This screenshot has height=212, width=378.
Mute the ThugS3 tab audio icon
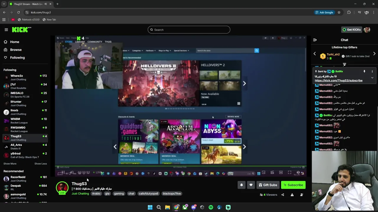45,4
